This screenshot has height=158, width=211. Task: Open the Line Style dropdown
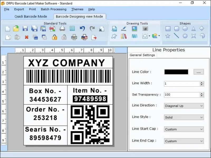[x=184, y=117]
